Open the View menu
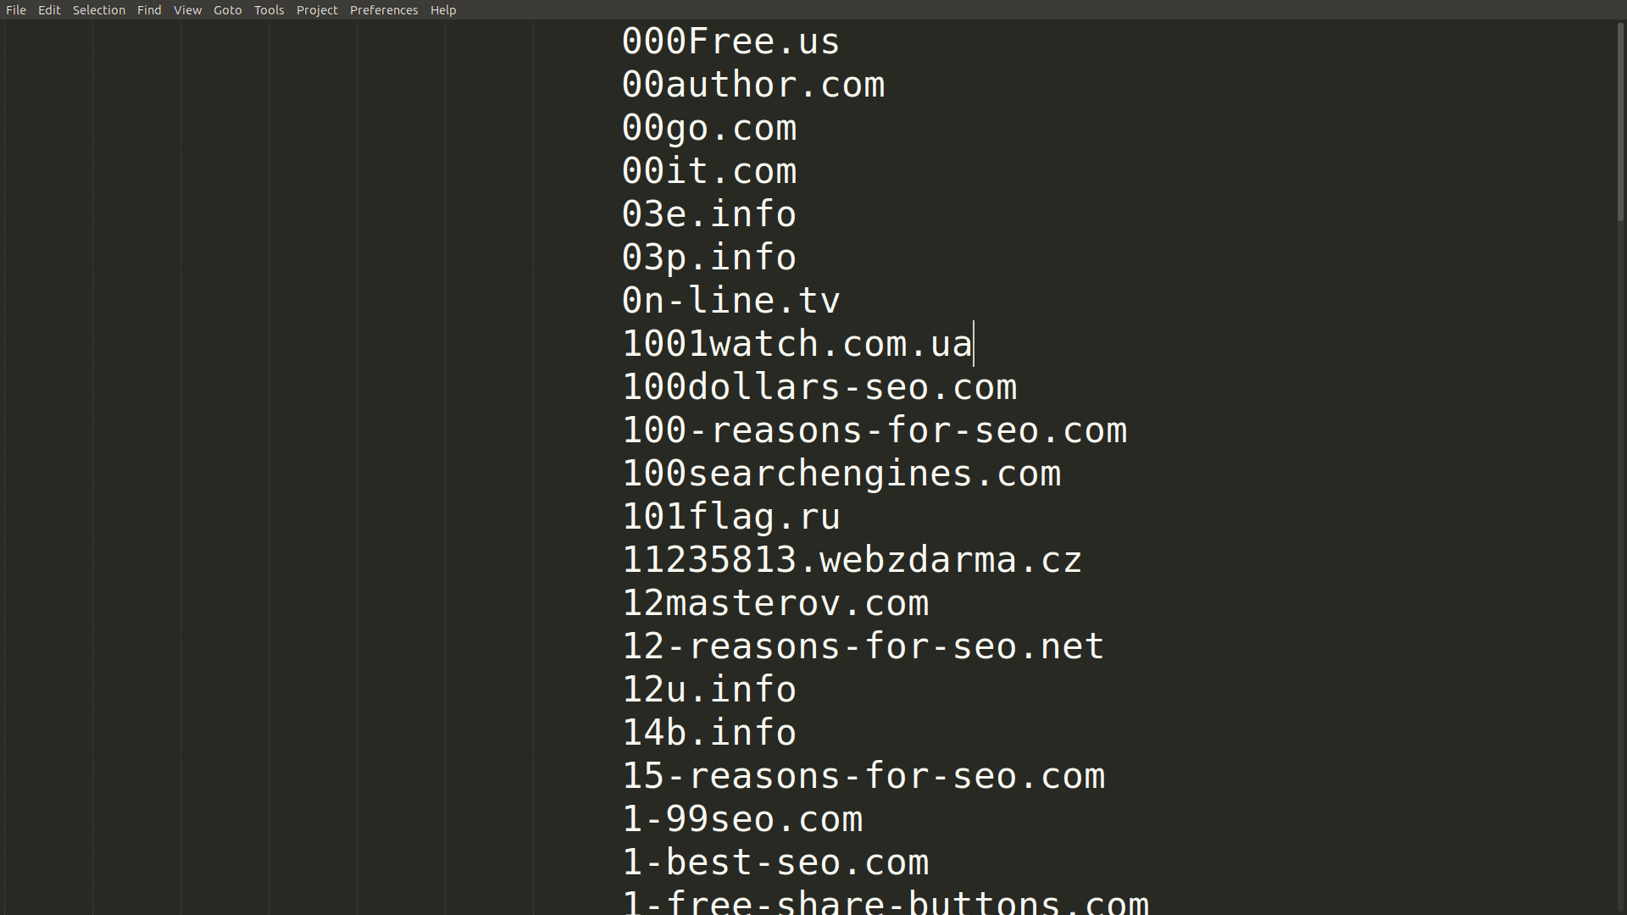Screen dimensions: 1627x915 (187, 9)
